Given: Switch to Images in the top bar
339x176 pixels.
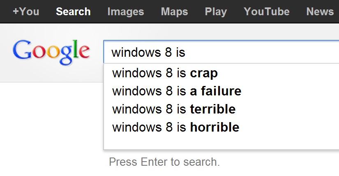Looking at the screenshot, I should pos(126,12).
